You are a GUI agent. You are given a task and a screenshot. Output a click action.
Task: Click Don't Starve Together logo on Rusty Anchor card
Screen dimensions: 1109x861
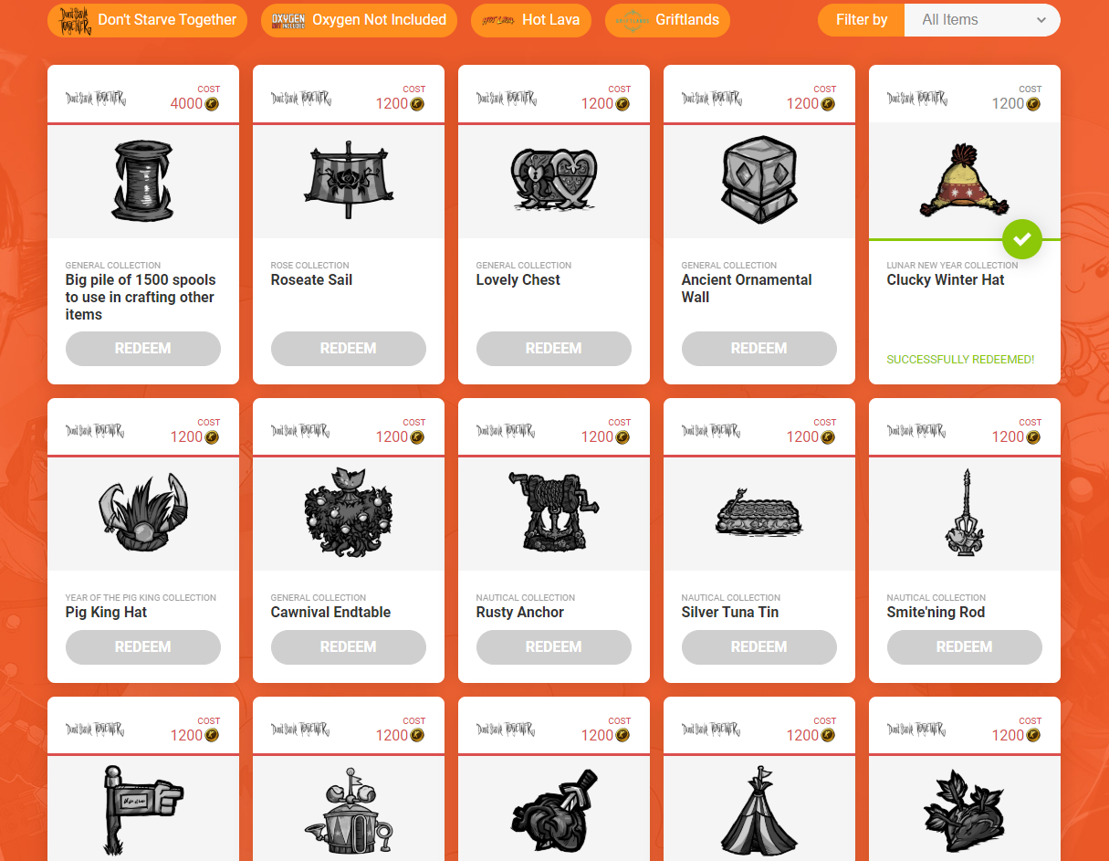(x=506, y=431)
